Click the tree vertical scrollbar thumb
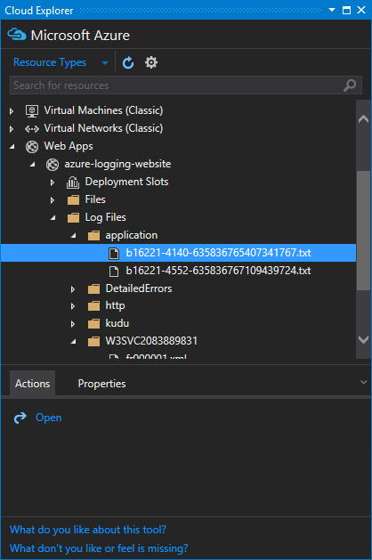 (x=363, y=231)
